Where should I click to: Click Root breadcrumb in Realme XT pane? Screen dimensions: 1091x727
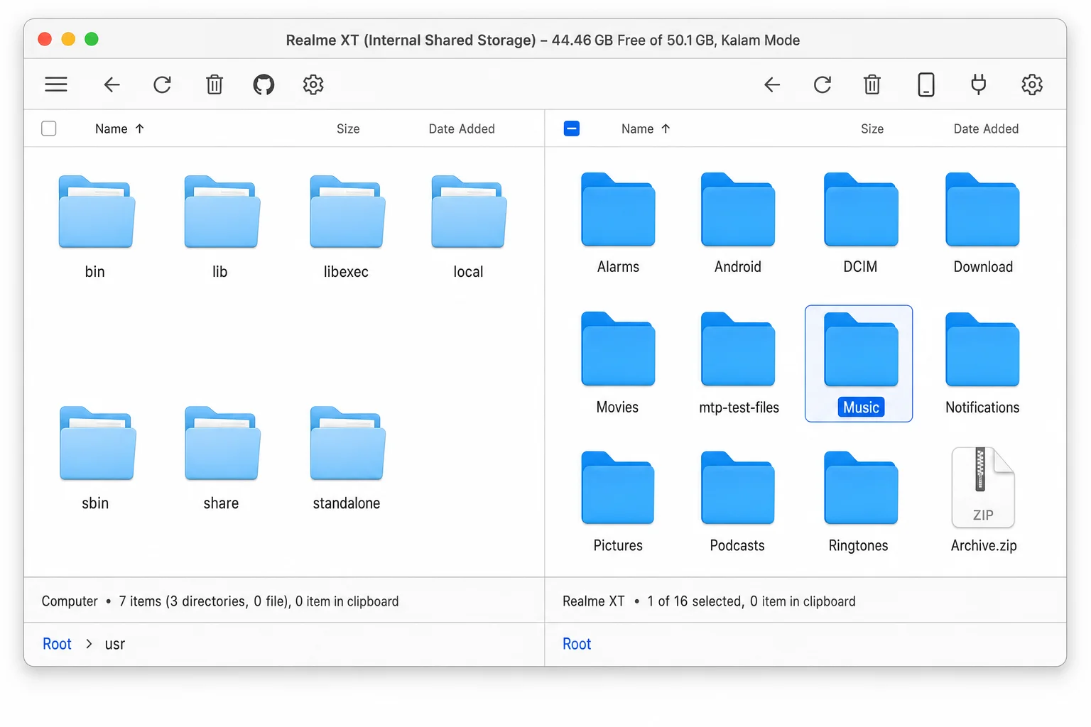577,644
